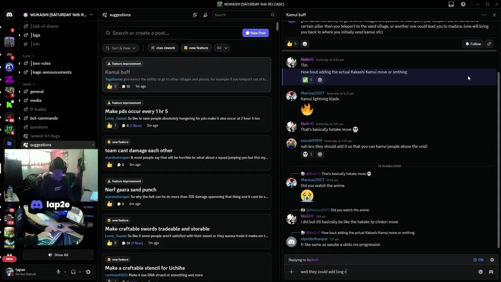Filter posts by the clan rework tag

[163, 48]
